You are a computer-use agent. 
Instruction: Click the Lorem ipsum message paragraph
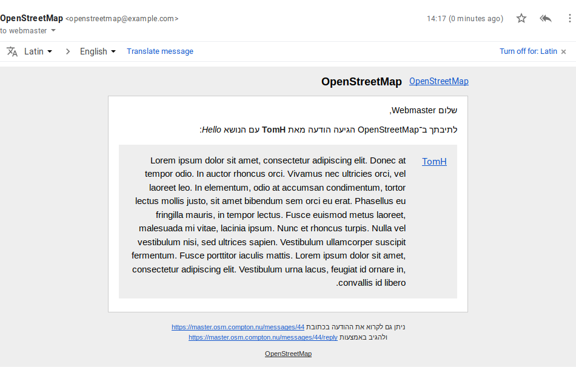(269, 222)
